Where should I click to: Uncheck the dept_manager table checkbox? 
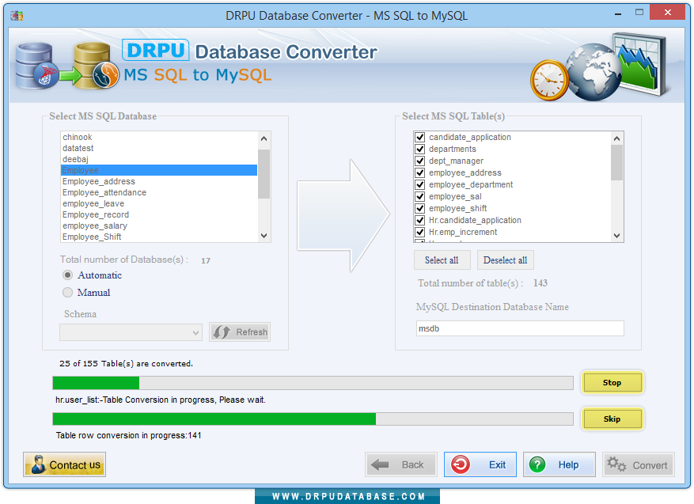click(x=420, y=161)
